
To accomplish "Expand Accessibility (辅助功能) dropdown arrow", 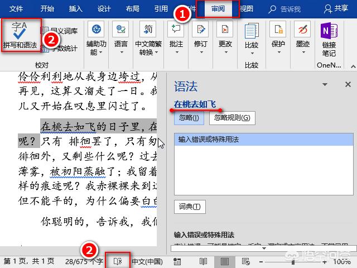I will coord(100,52).
